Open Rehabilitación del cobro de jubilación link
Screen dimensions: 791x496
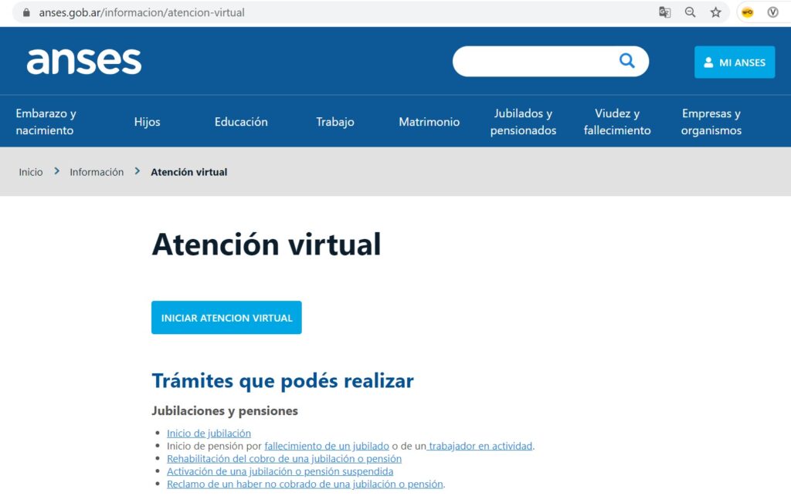pyautogui.click(x=284, y=459)
